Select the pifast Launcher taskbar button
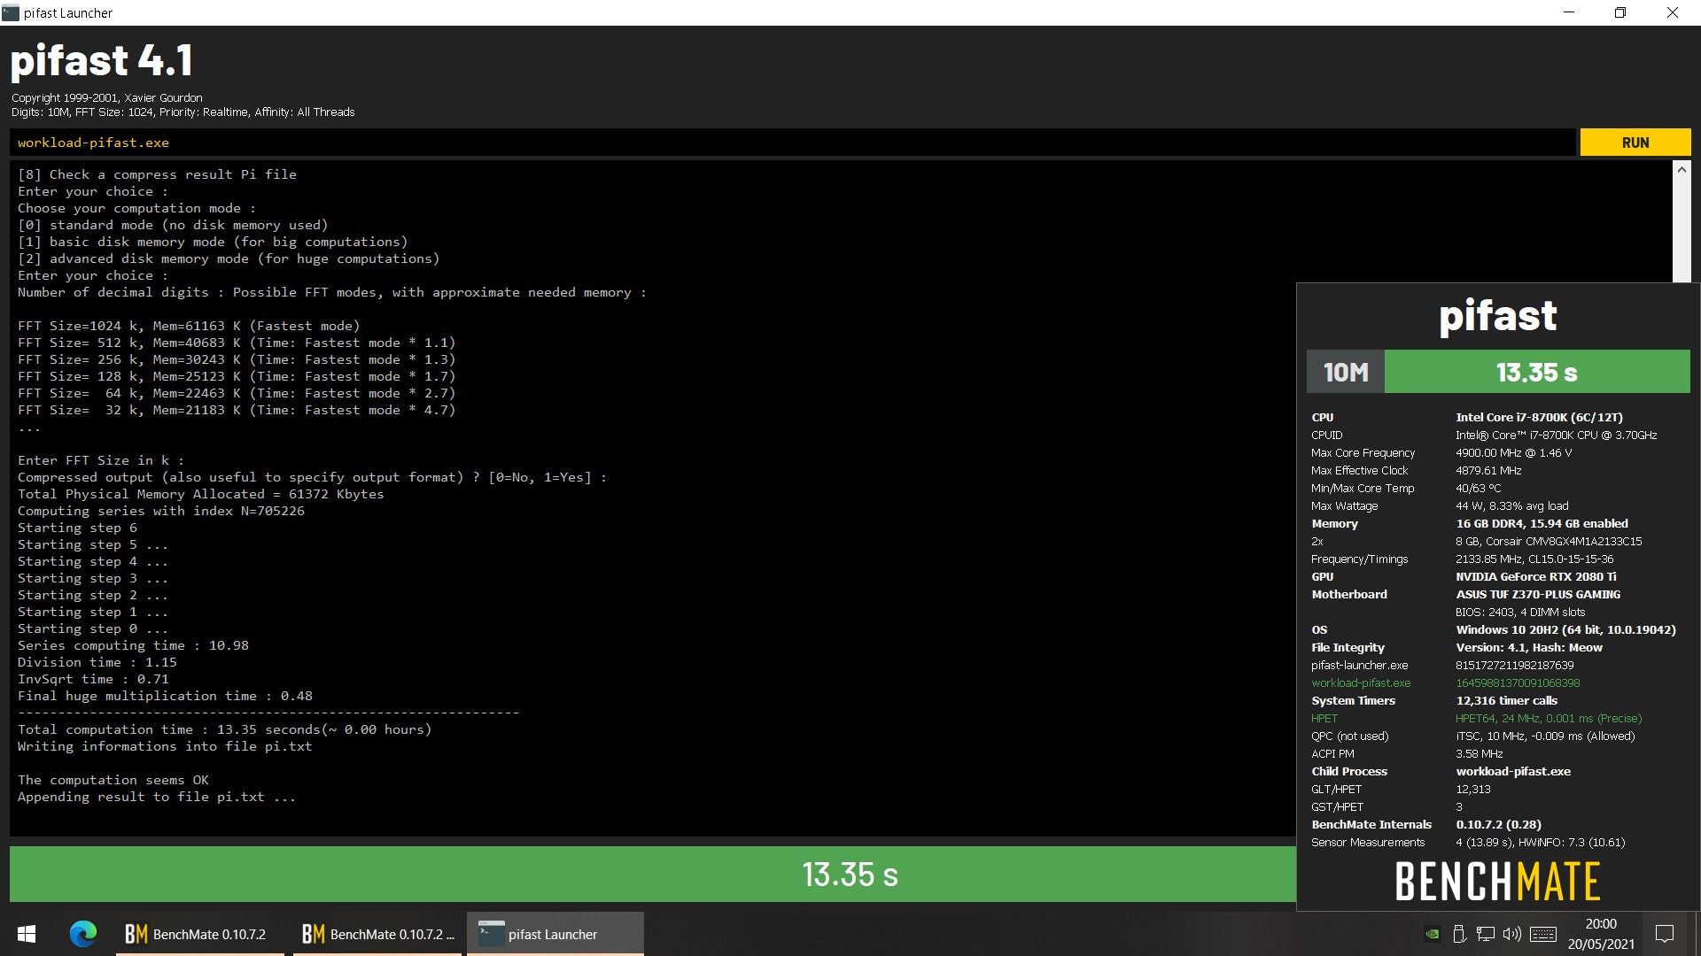The height and width of the screenshot is (956, 1701). point(555,934)
